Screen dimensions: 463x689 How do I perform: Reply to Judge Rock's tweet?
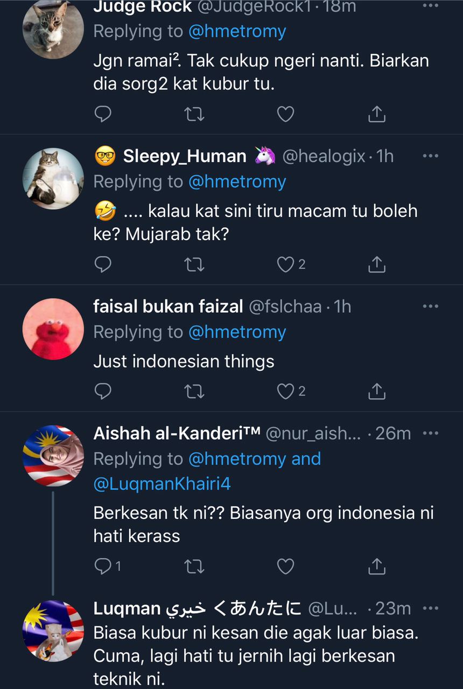pos(103,114)
